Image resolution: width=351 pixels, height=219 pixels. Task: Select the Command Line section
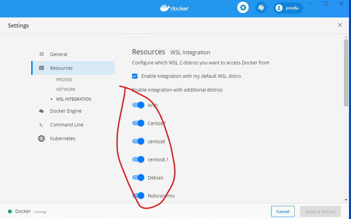point(67,125)
